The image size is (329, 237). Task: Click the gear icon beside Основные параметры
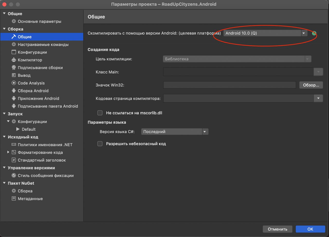(14, 21)
